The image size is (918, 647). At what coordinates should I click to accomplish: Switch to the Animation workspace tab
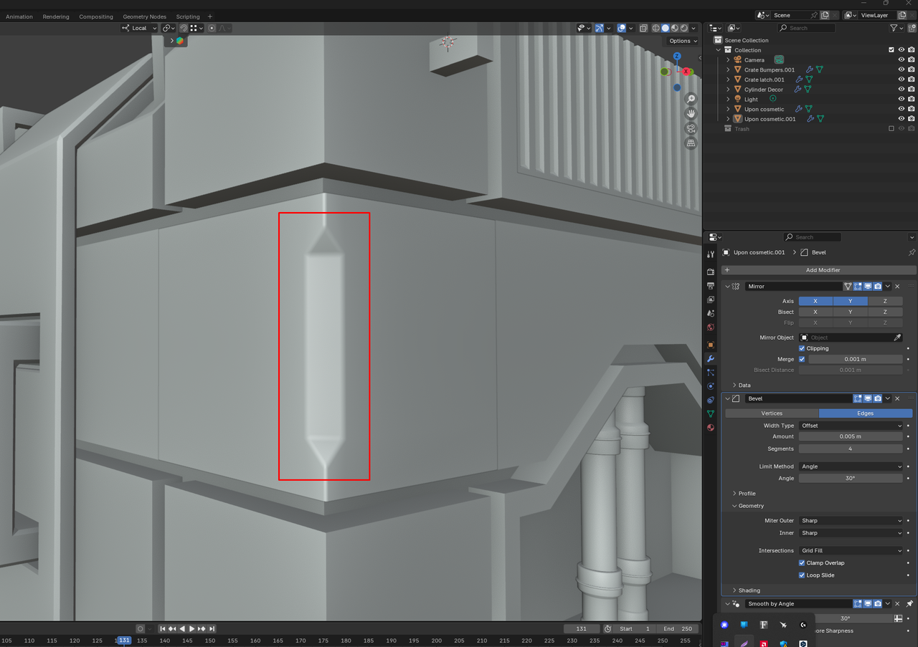point(19,16)
